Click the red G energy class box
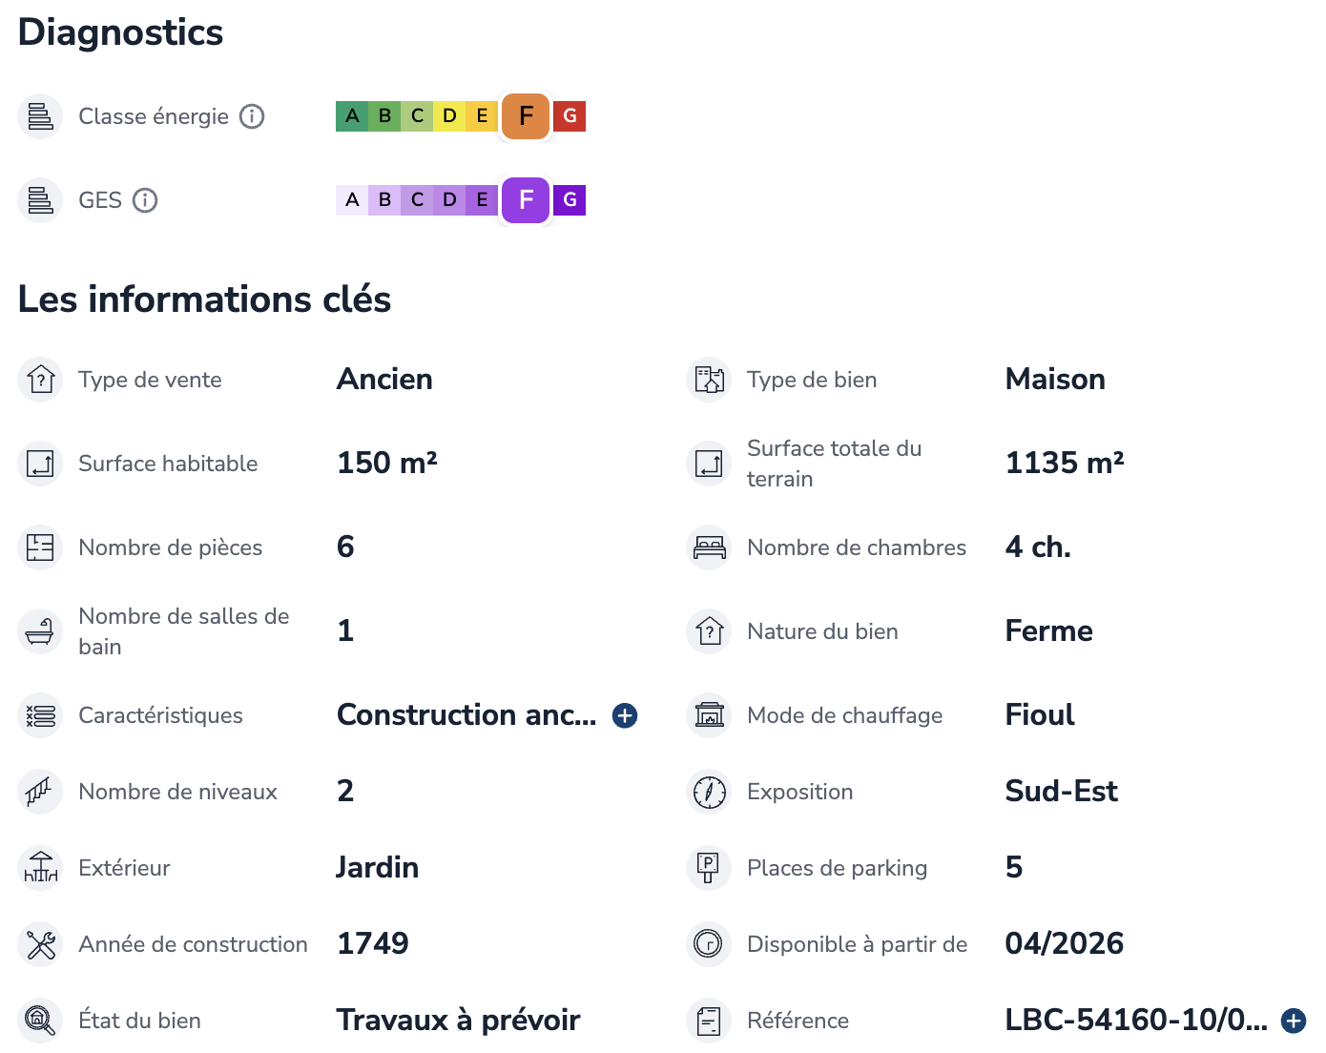The image size is (1326, 1053). 570,116
